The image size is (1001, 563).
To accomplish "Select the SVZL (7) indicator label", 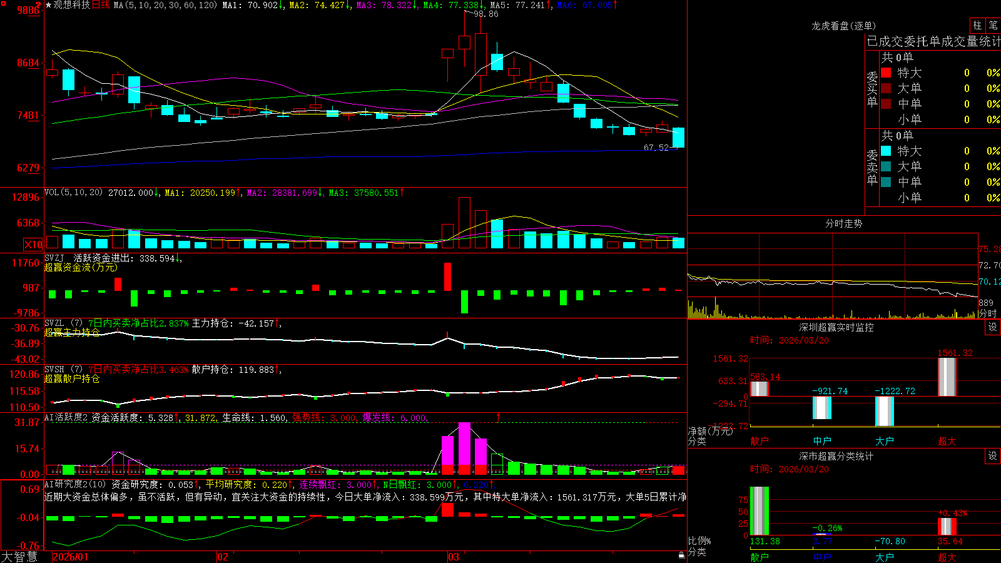I will pos(63,323).
